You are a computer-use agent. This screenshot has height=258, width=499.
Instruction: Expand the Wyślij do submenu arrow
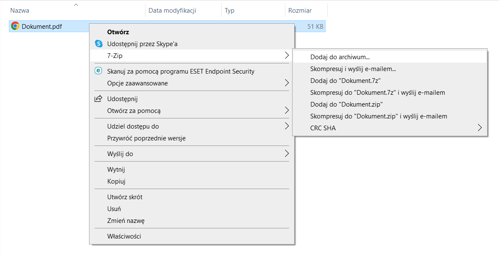point(287,154)
